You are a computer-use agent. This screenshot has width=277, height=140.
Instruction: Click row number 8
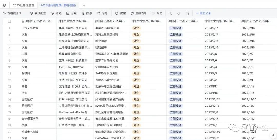tap(9, 54)
